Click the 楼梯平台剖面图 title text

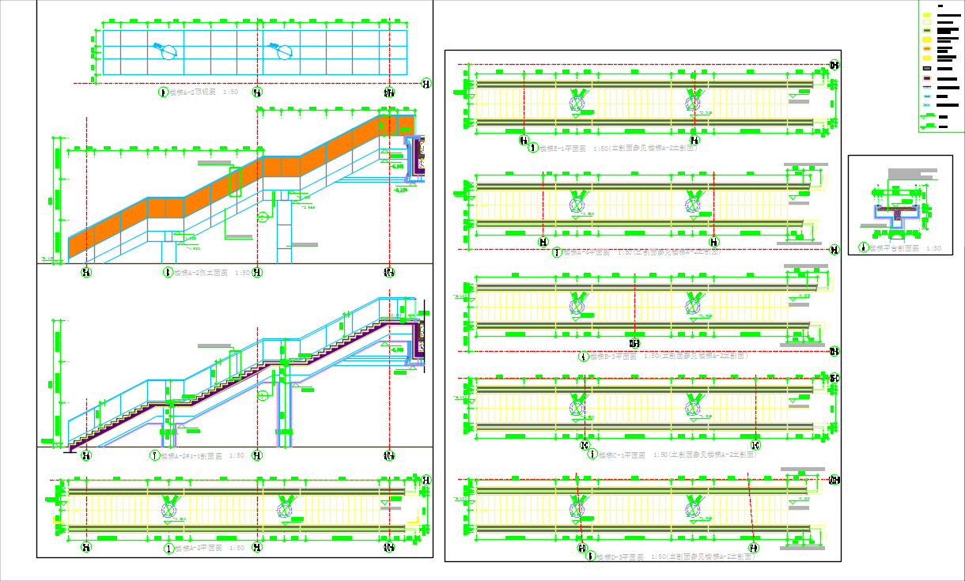pos(894,248)
